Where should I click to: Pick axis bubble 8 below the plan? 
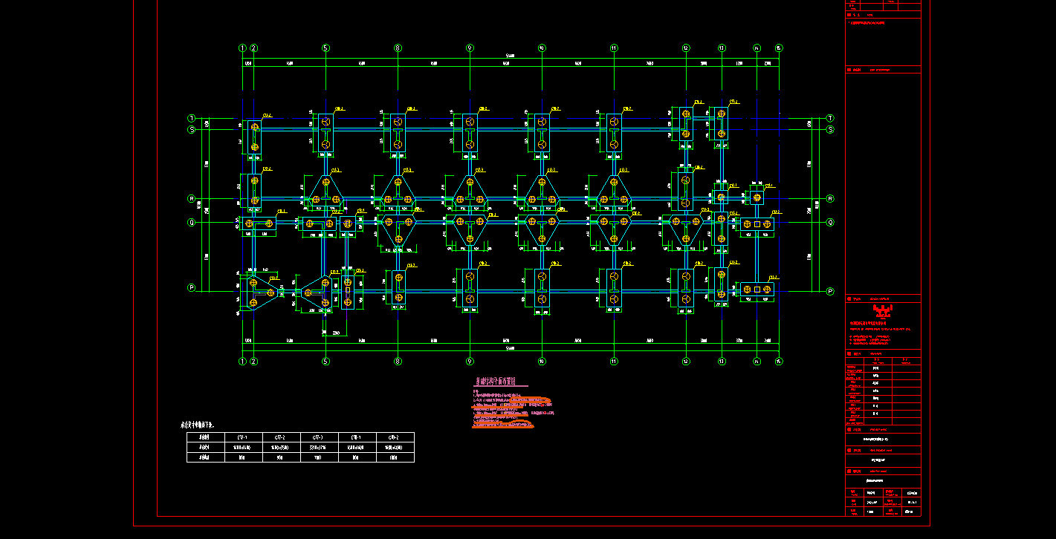[x=398, y=362]
